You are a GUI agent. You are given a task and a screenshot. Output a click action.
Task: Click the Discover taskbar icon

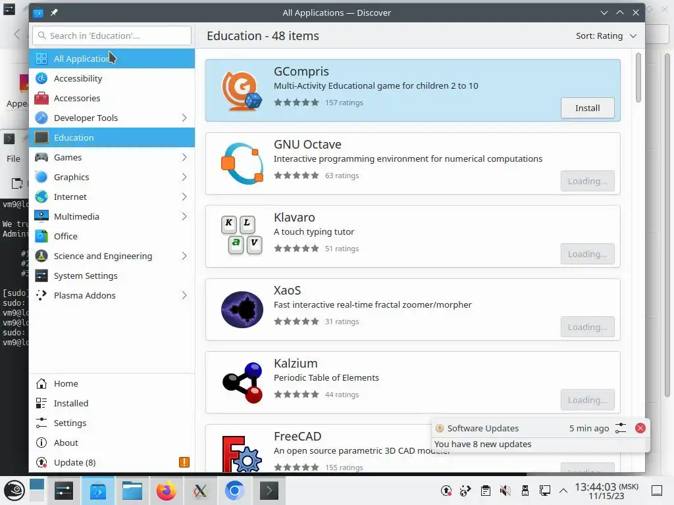click(x=97, y=491)
